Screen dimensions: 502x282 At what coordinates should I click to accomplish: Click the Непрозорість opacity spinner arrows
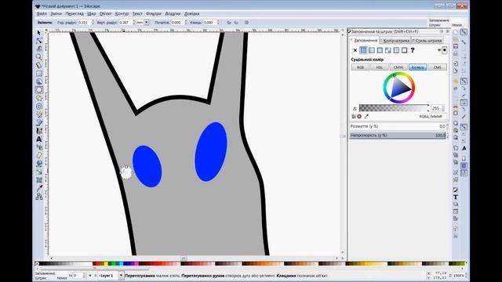(447, 136)
